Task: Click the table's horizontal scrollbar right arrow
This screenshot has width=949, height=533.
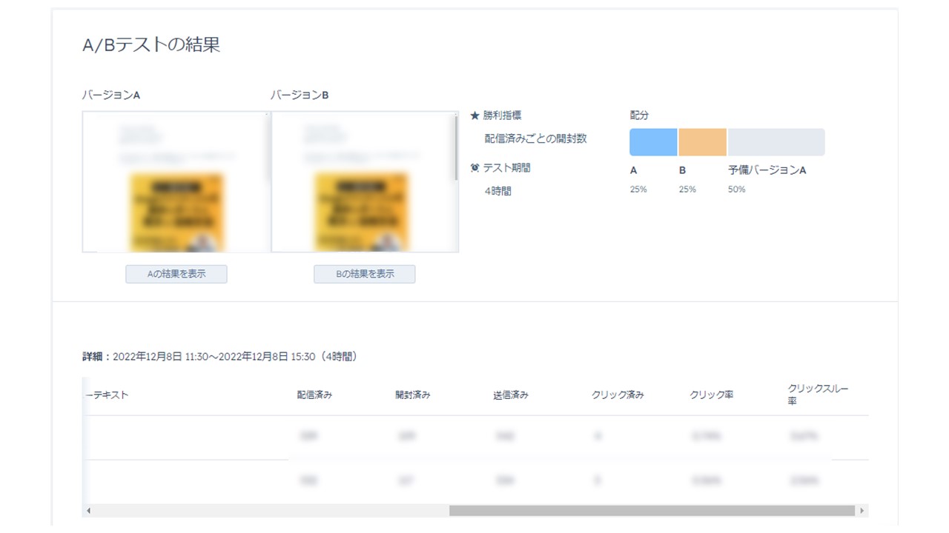Action: click(x=862, y=511)
